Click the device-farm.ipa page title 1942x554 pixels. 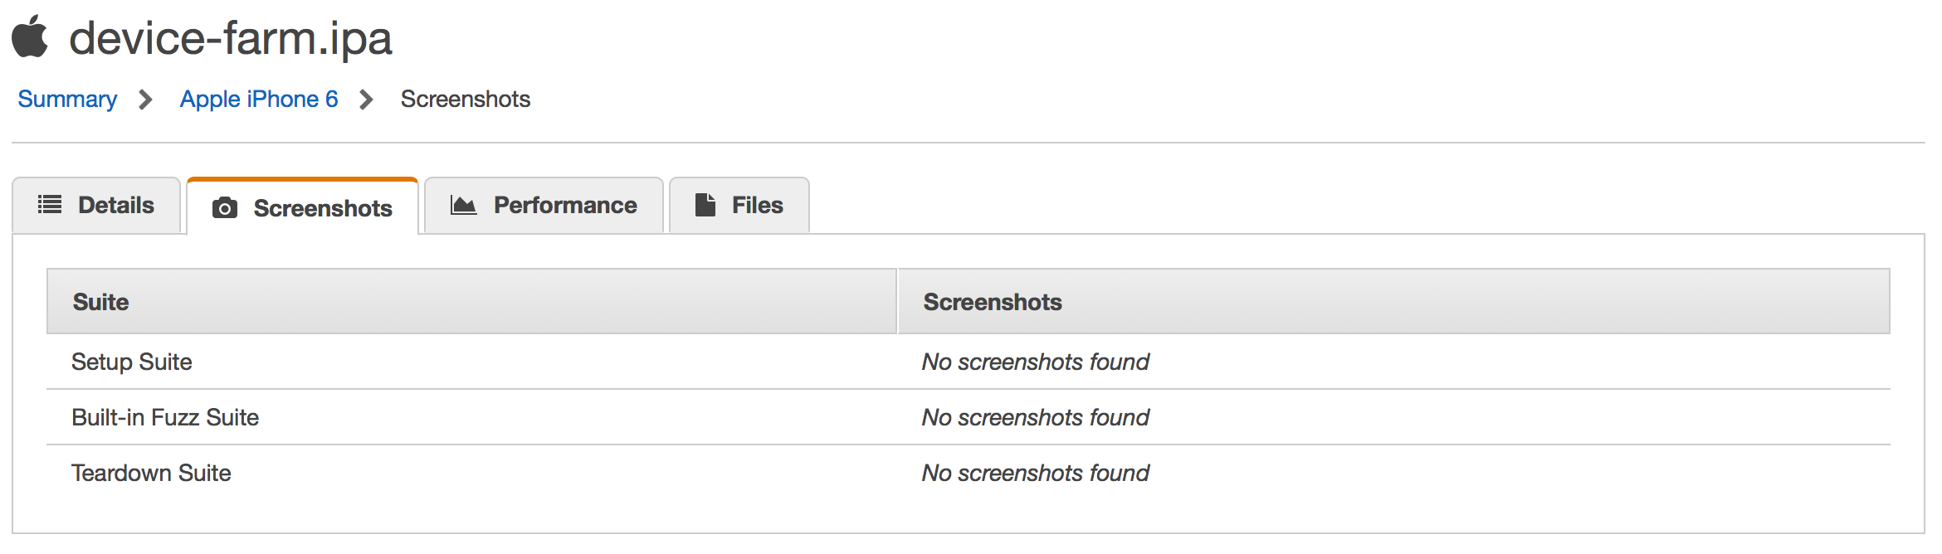(x=231, y=38)
